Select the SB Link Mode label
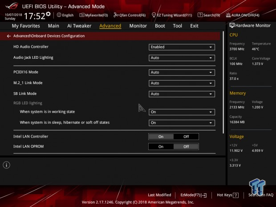The height and width of the screenshot is (207, 276). click(25, 93)
